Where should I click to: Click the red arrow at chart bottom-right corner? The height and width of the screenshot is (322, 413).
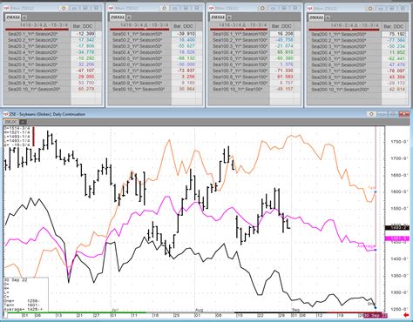tap(407, 315)
